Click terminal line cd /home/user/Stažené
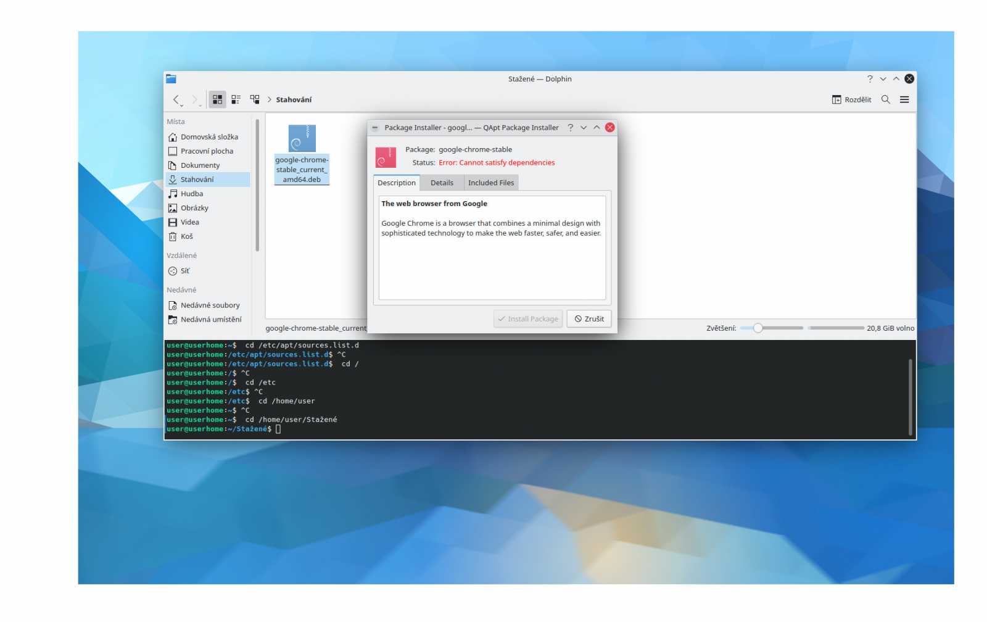 pos(252,420)
